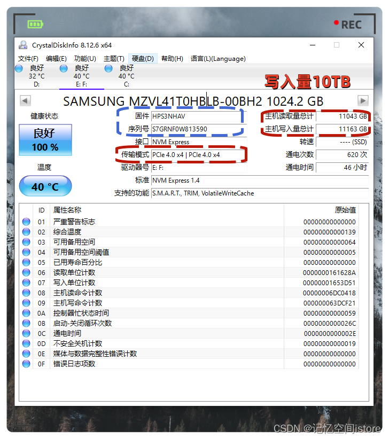Click the host writes total value 11163 GB
The width and height of the screenshot is (389, 439).
pos(342,129)
